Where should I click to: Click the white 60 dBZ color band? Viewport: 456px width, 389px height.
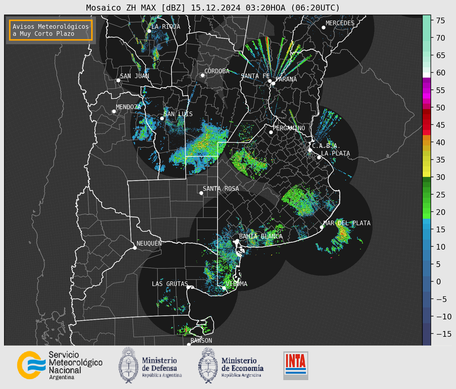click(x=427, y=75)
